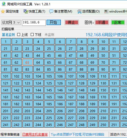
Task: Click the speech bubble icon for 备注管理
Action: click(51, 11)
